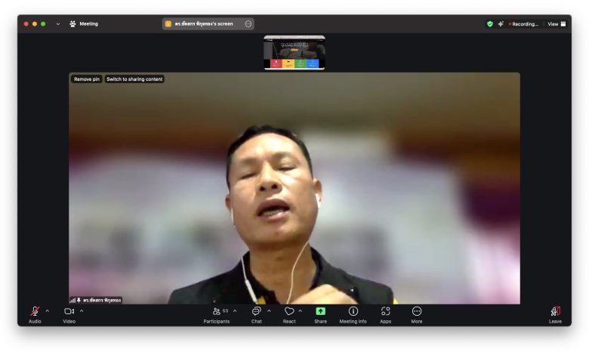Open the Participants panel

coord(217,311)
